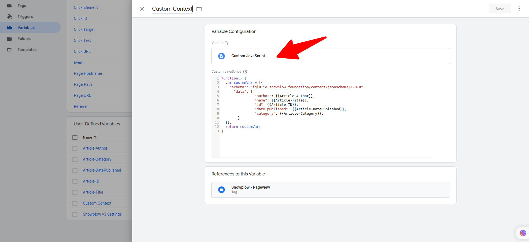Click code line with "category" key

289,114
